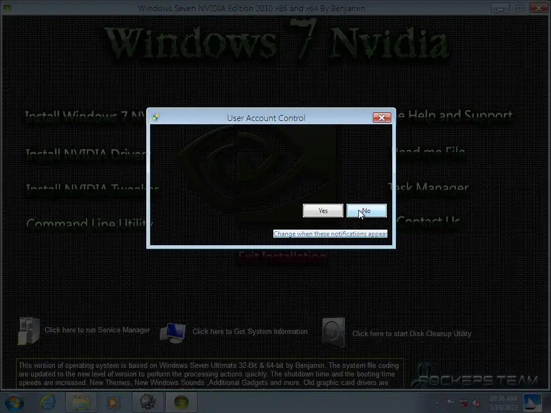Image resolution: width=551 pixels, height=413 pixels.
Task: Click 'Click here to Get System Information' text
Action: [250, 331]
